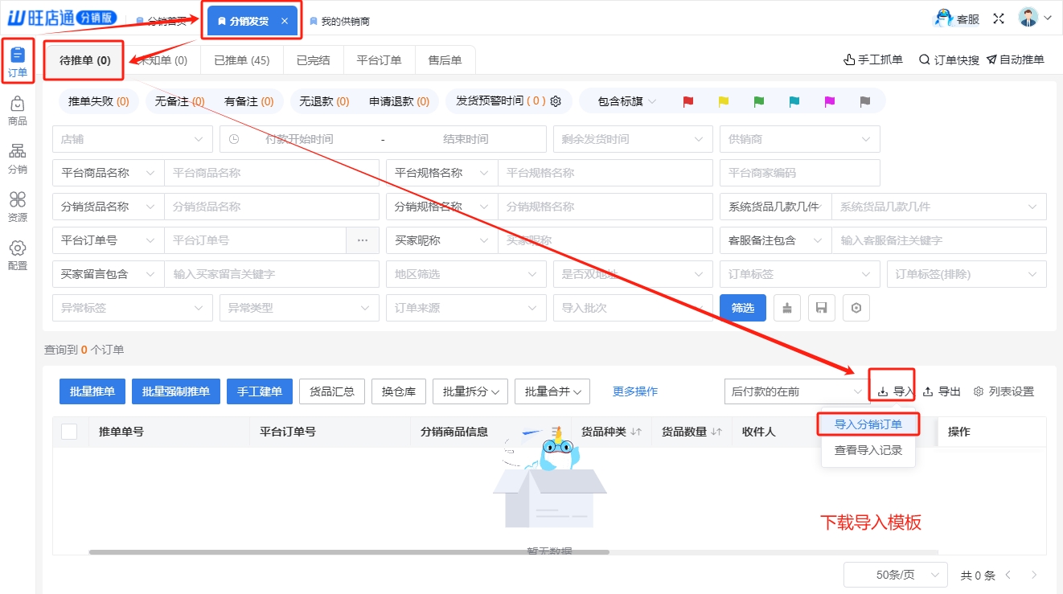
Task: Open the 分销 section in the sidebar
Action: [x=17, y=159]
